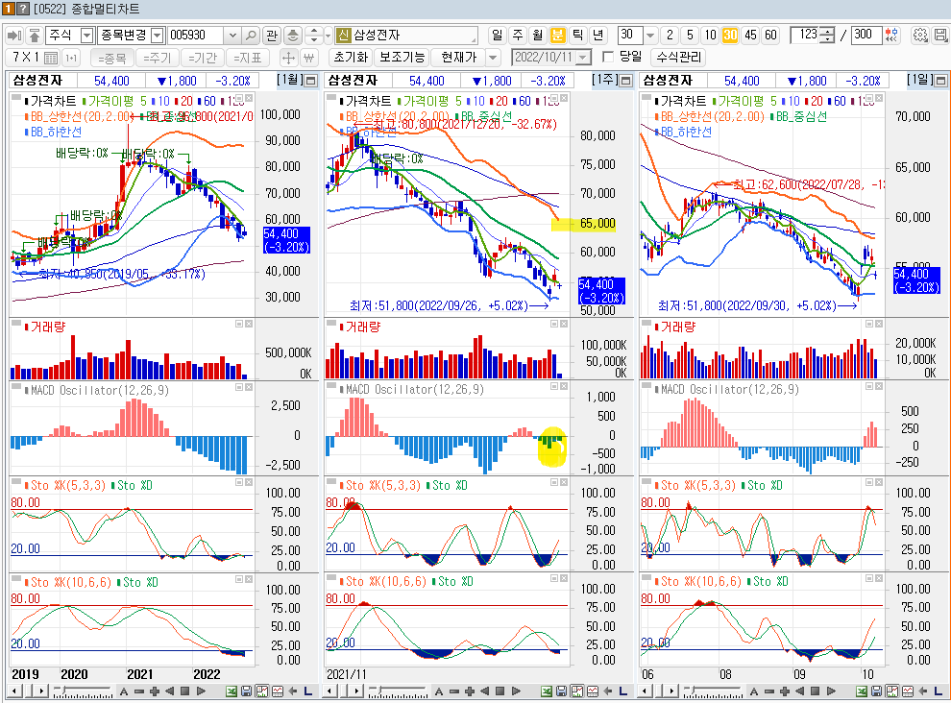Switch to 틱 tick chart period
The height and width of the screenshot is (703, 951).
pos(577,36)
